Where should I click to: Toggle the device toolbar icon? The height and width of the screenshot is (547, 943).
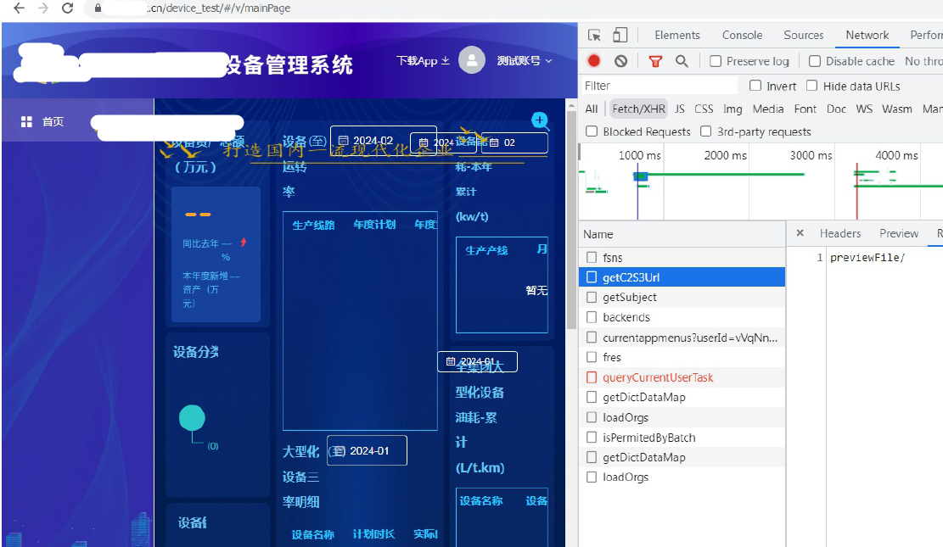pyautogui.click(x=620, y=35)
